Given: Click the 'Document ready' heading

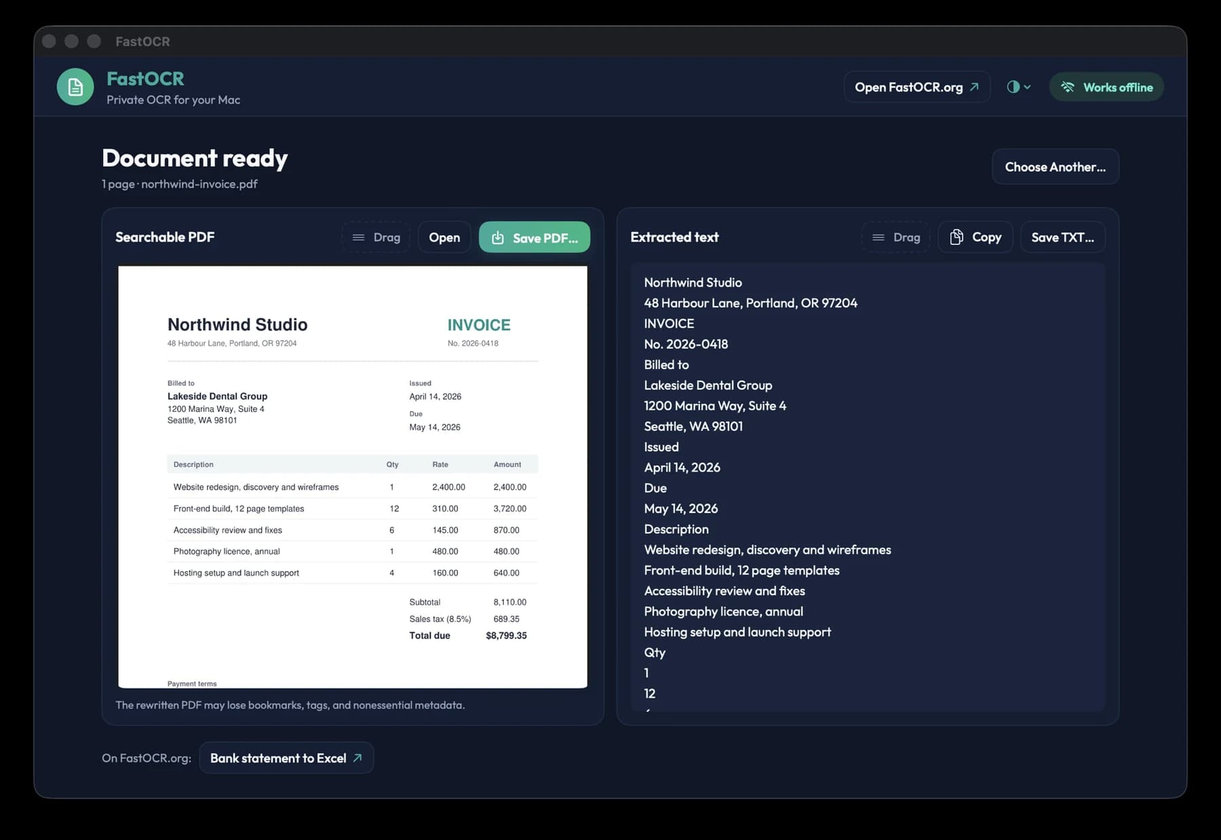Looking at the screenshot, I should pos(195,158).
